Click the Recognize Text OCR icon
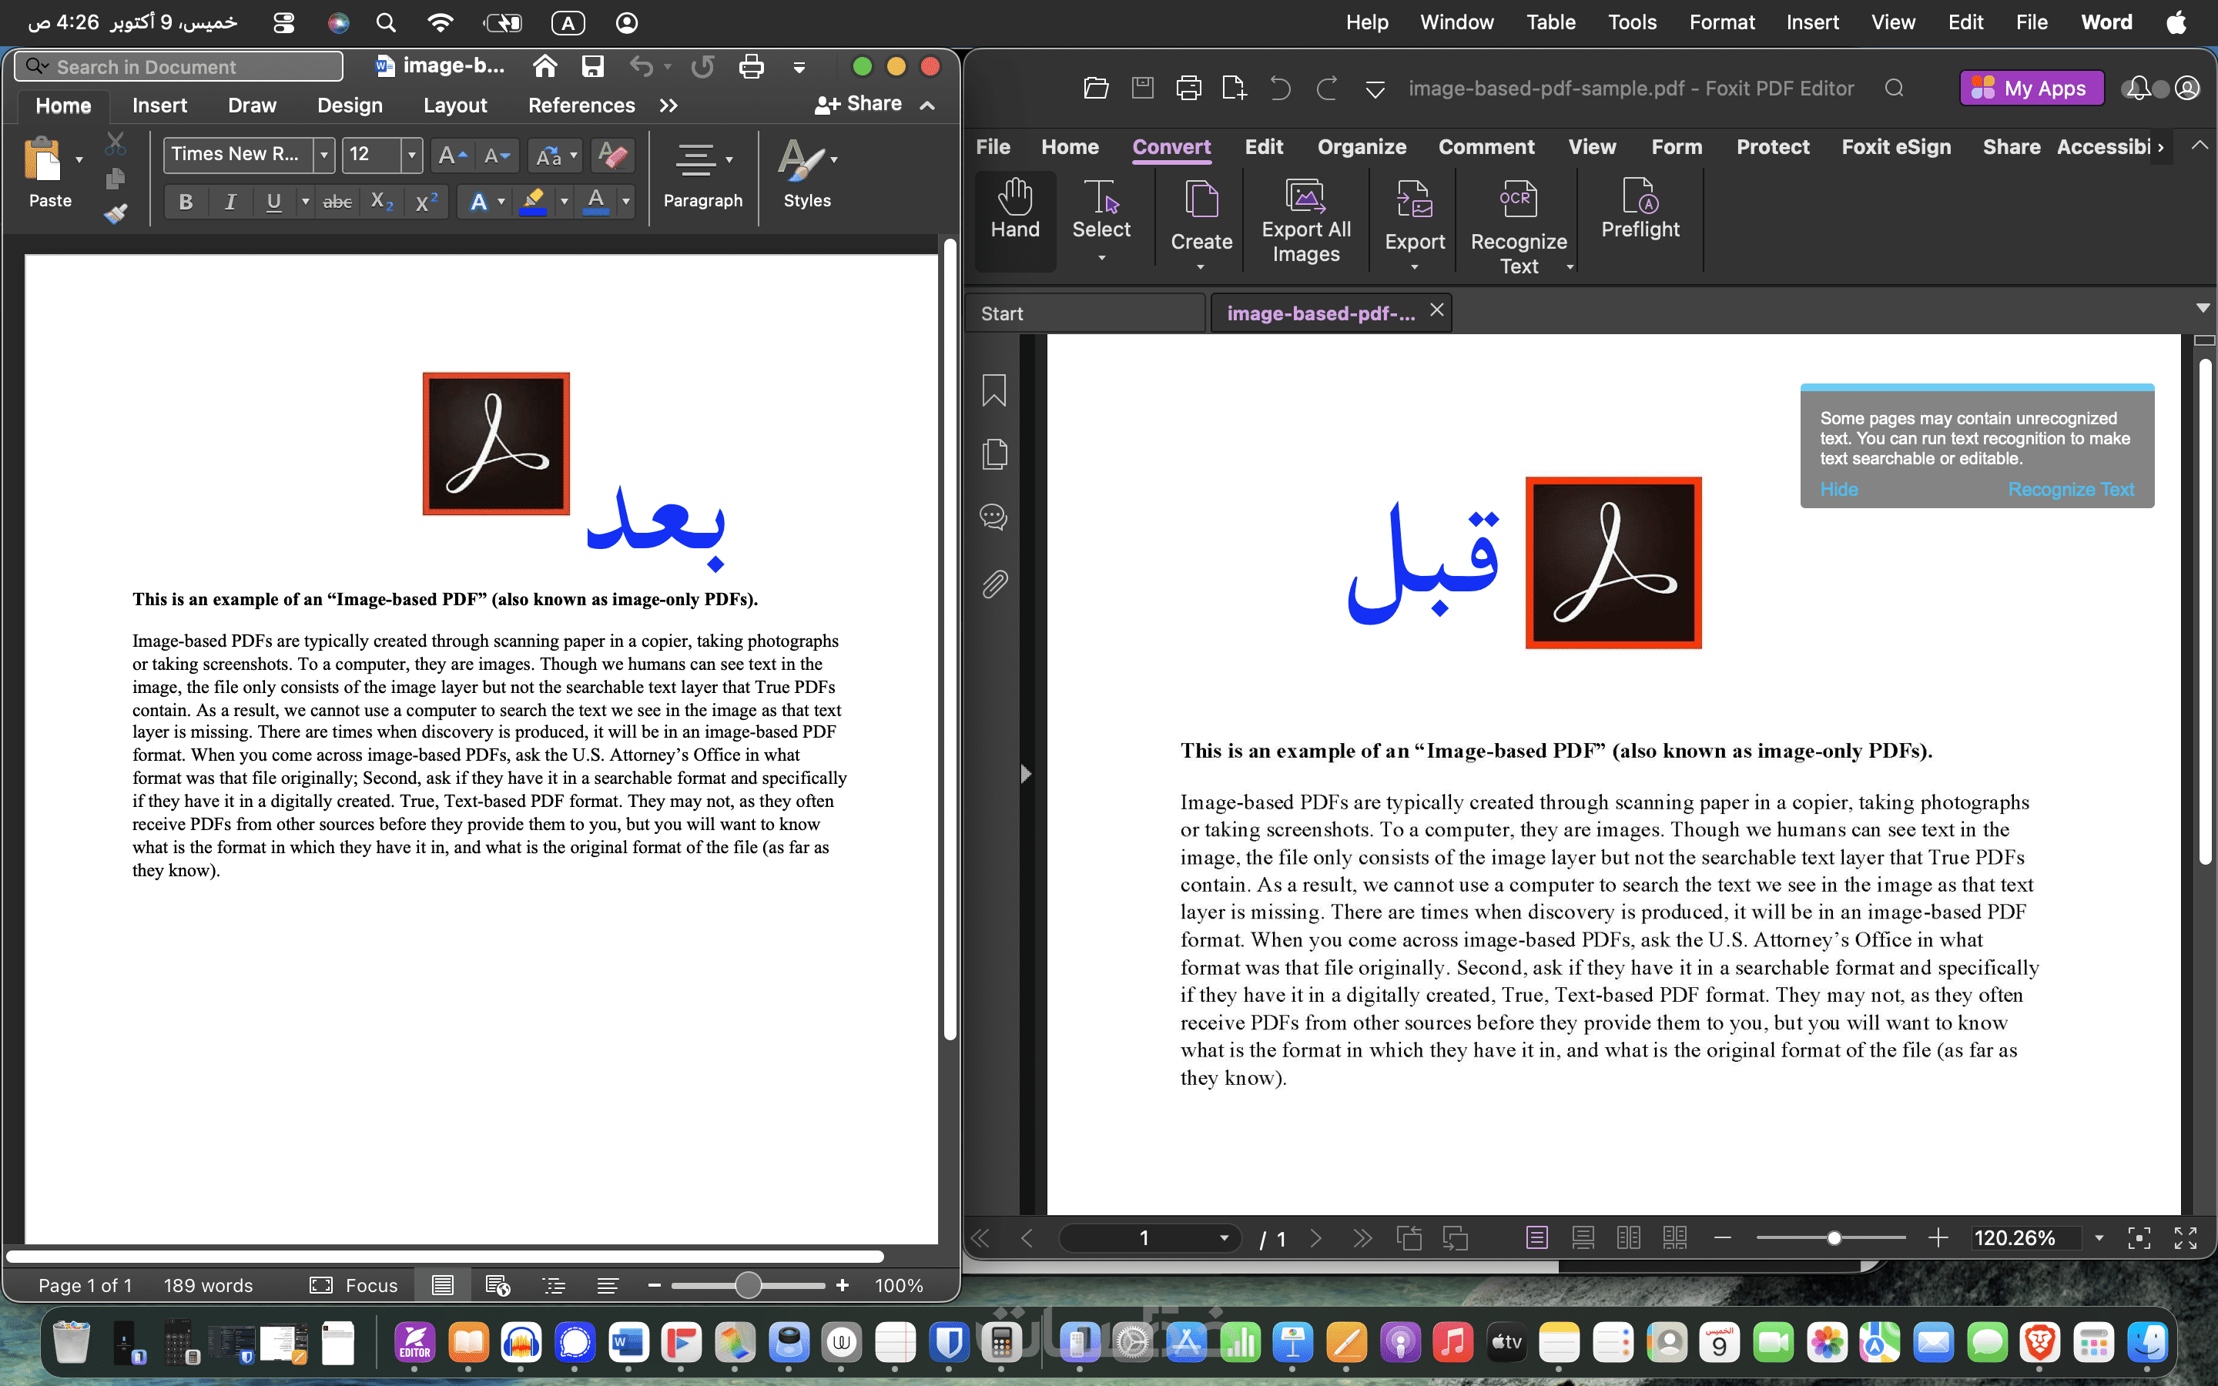2218x1386 pixels. point(1518,199)
